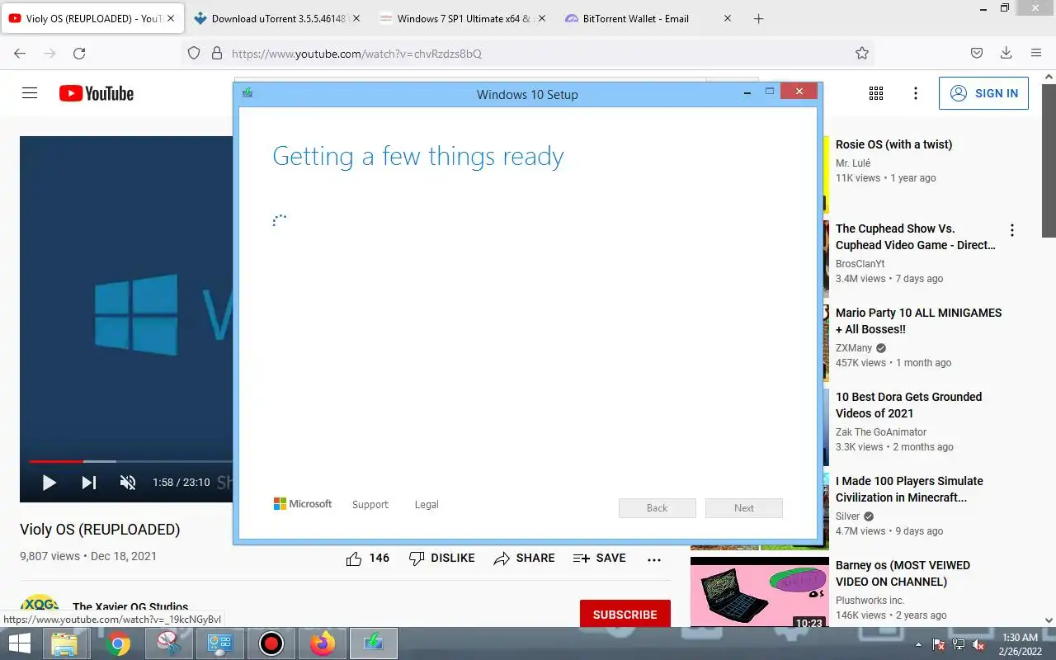The image size is (1056, 660).
Task: Reload the page with refresh icon
Action: 79,53
